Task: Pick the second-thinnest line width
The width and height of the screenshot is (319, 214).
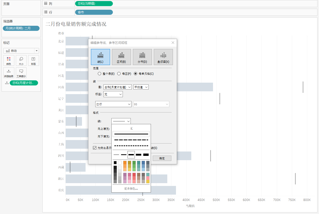Action: 124,155
